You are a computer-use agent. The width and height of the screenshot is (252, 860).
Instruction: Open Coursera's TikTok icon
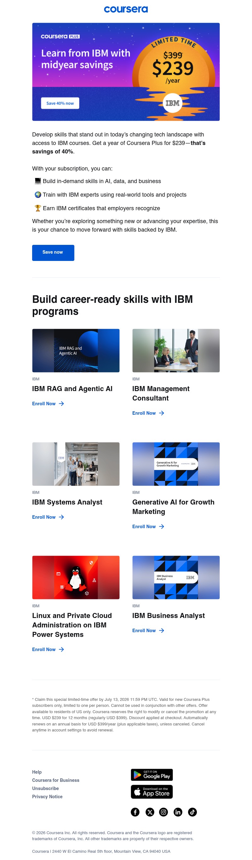[192, 812]
